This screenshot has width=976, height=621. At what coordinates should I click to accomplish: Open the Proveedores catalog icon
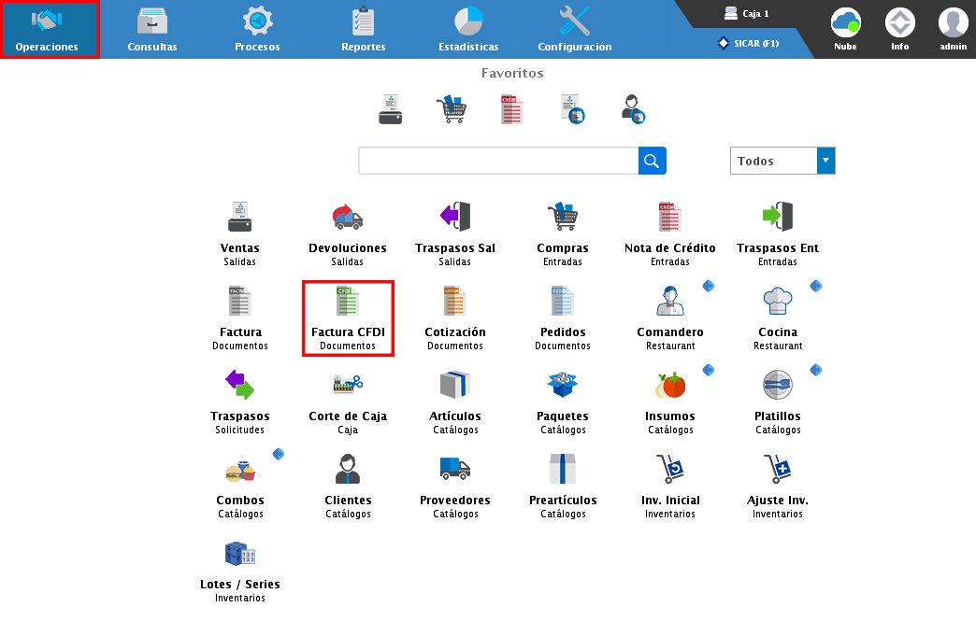tap(454, 470)
